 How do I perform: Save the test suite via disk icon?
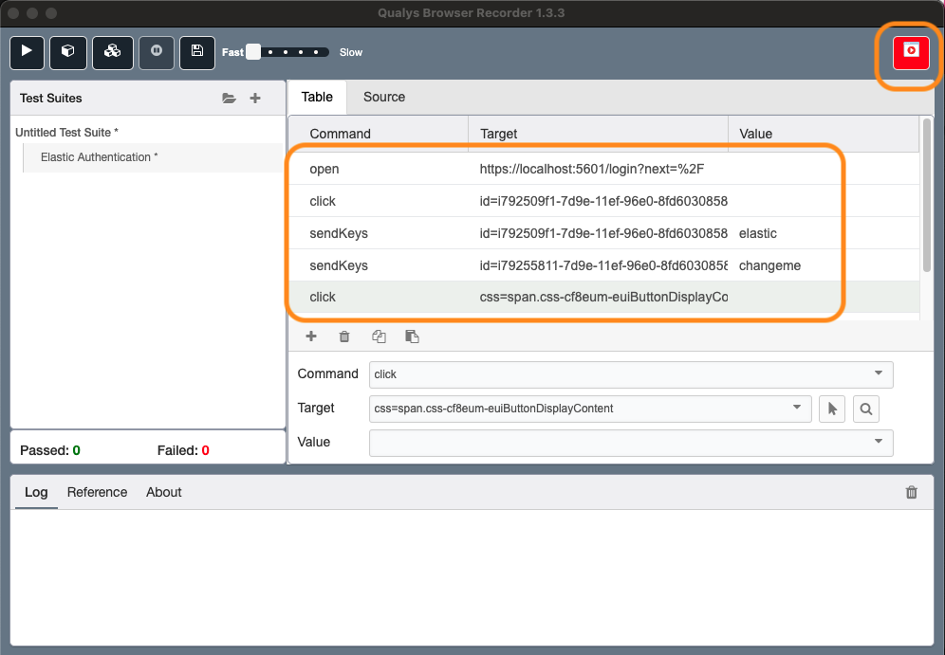196,52
